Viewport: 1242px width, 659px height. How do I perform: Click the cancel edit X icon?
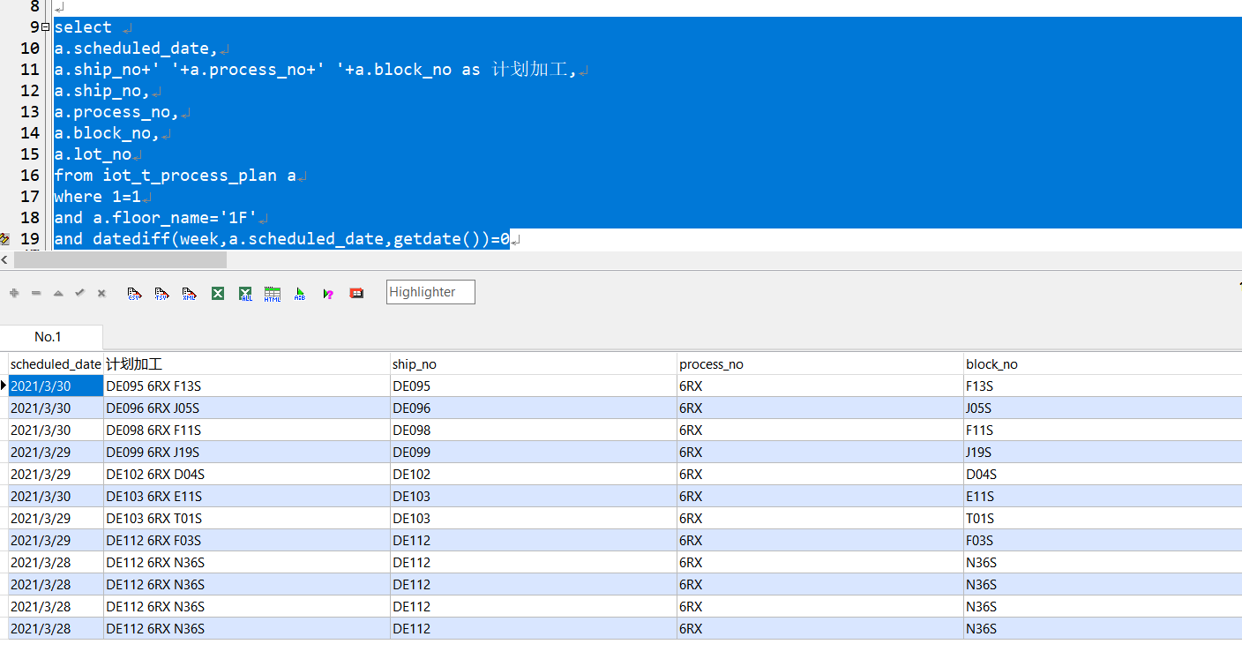pos(101,293)
